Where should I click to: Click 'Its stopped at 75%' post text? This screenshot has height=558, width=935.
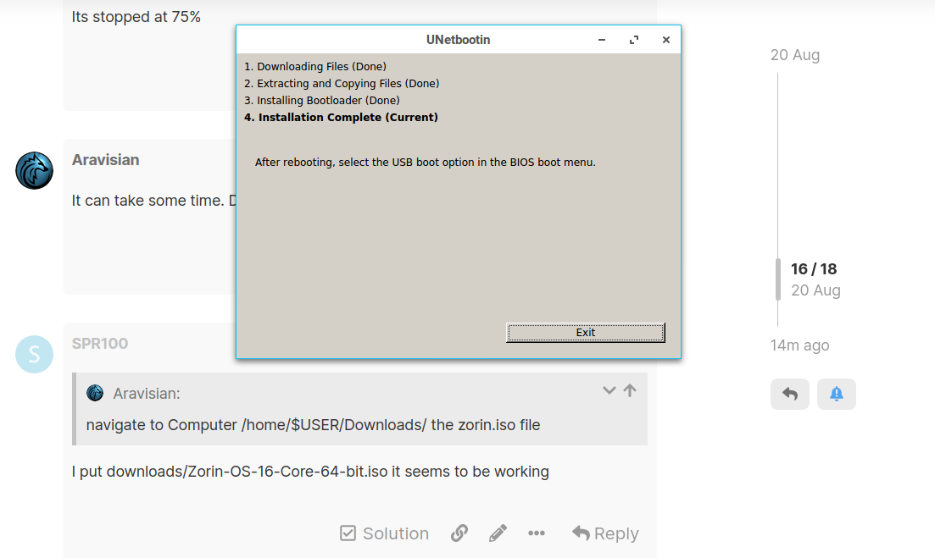[136, 17]
